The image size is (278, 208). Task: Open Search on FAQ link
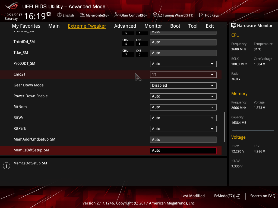coord(263,196)
